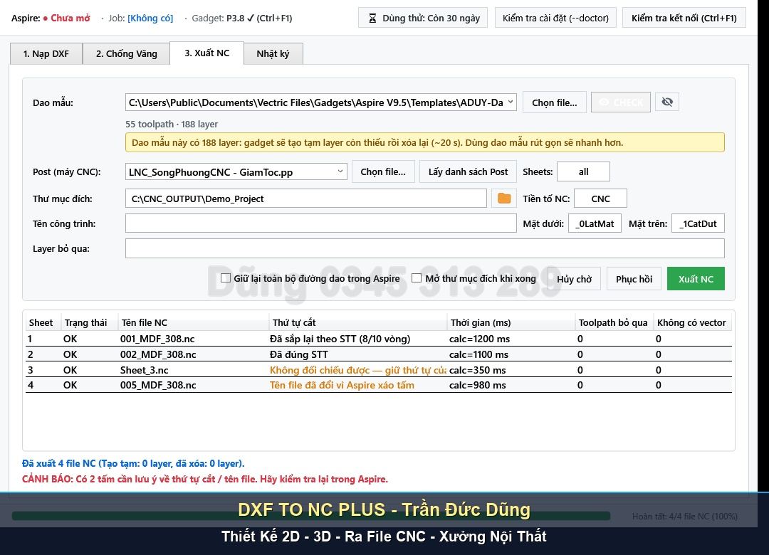Click 'Chọn file...' next to the Post dropdown

[383, 172]
